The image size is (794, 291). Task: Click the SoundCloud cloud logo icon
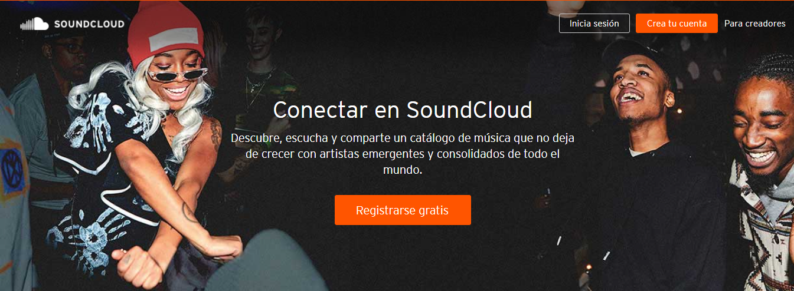point(34,24)
